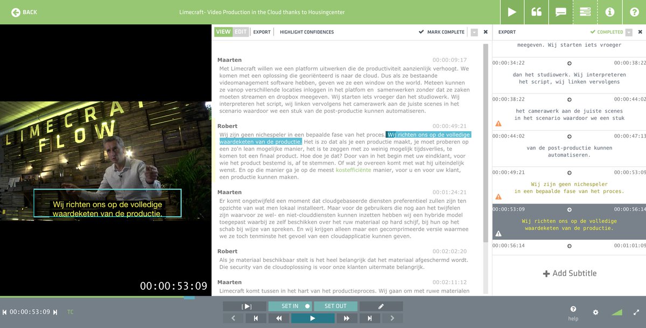Export the transcript
The width and height of the screenshot is (646, 328).
pos(262,32)
